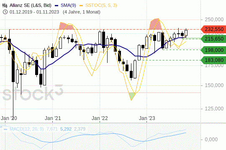Click the Jan '22 time axis label
This screenshot has width=226, height=150.
point(100,118)
